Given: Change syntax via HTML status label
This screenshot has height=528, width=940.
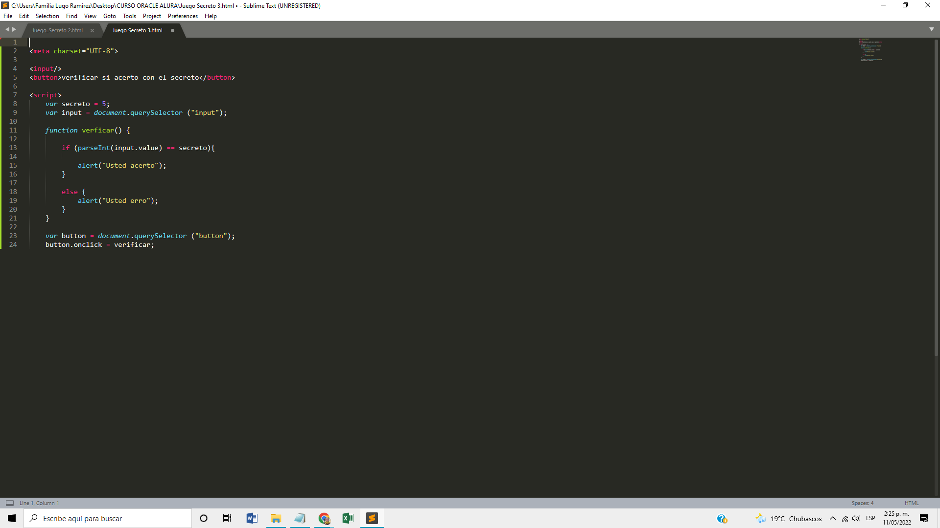Looking at the screenshot, I should [x=911, y=503].
